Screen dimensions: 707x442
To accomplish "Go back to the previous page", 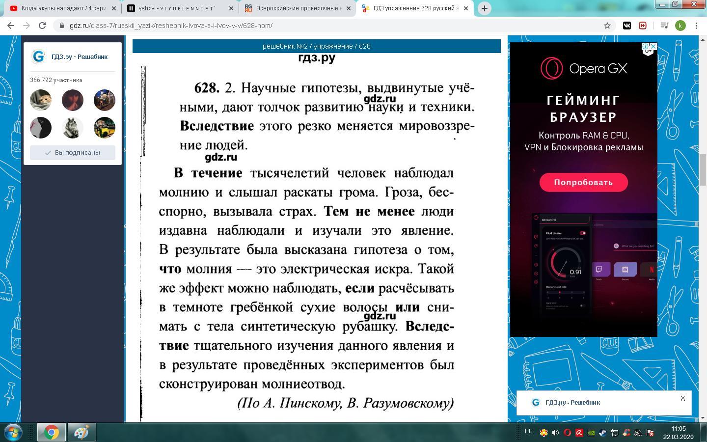I will point(11,26).
